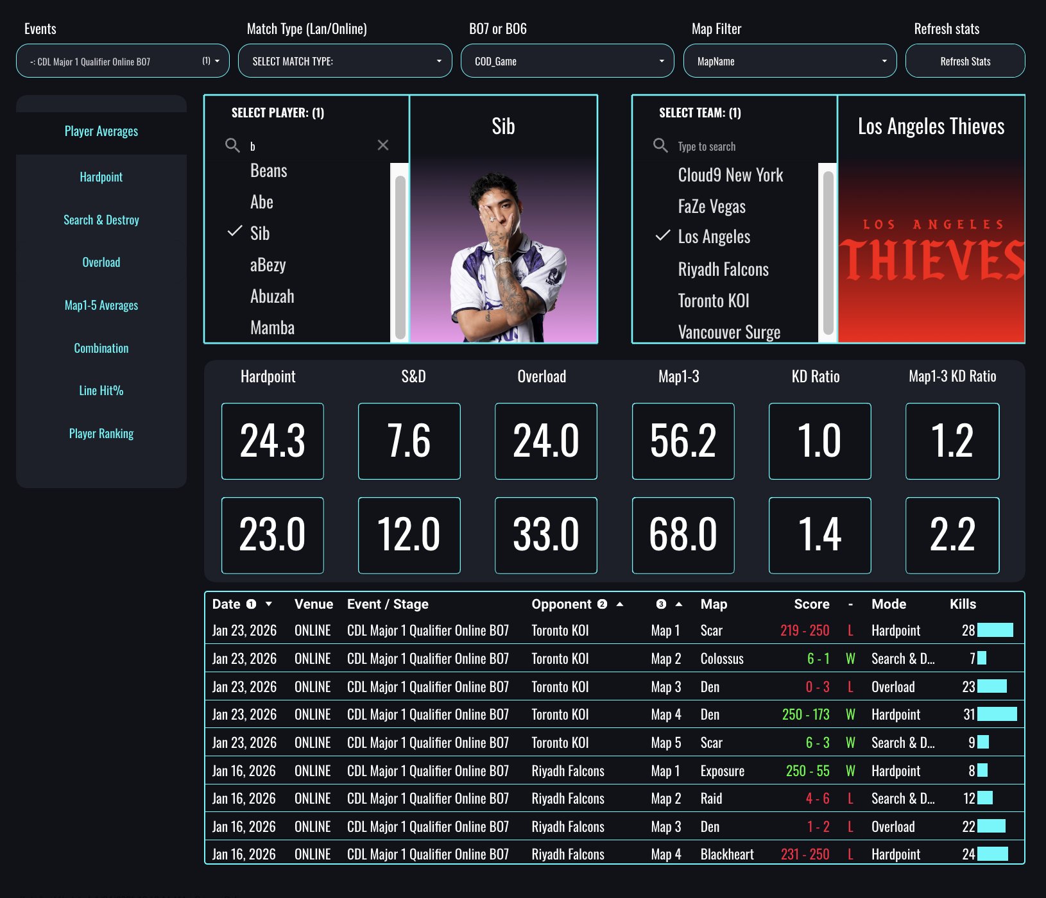The height and width of the screenshot is (898, 1046).
Task: Click the Date column sort arrow
Action: 269,604
